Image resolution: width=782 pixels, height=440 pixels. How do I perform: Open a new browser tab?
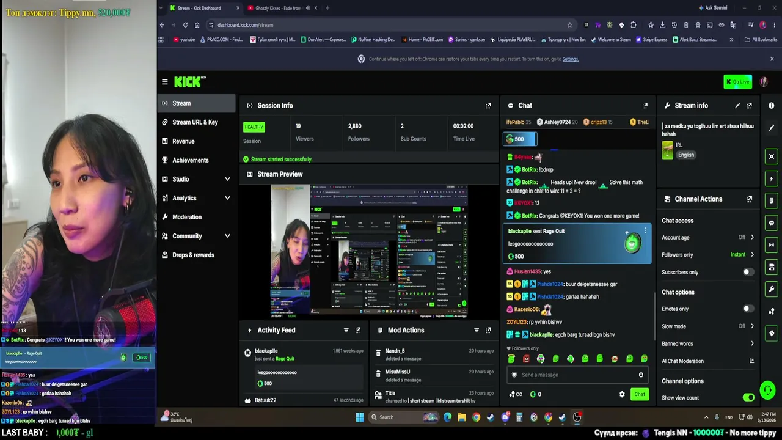point(327,8)
